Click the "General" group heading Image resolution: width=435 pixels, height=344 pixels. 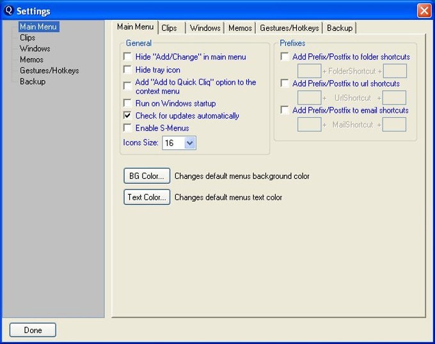139,43
